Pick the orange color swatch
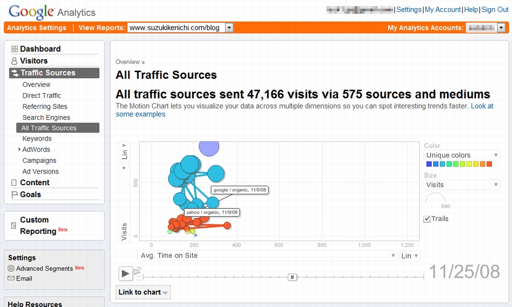The height and width of the screenshot is (307, 512). [483, 164]
